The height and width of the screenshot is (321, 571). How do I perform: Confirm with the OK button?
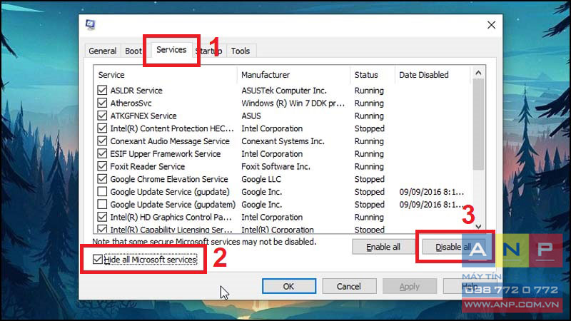click(289, 287)
